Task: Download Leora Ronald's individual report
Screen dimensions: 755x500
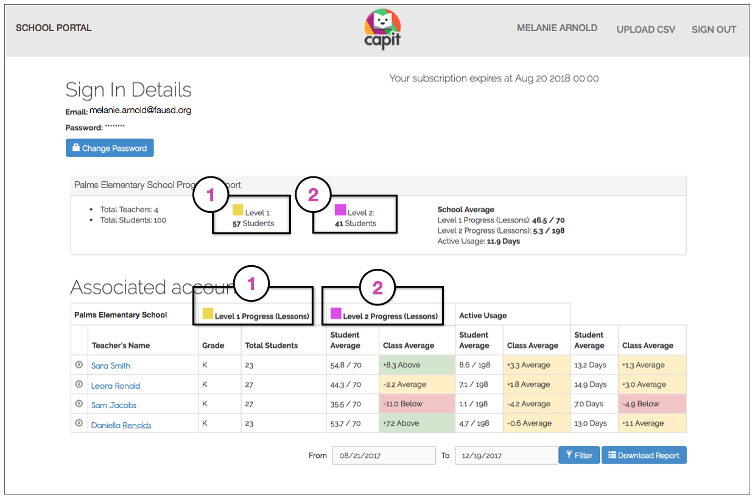Action: click(79, 385)
